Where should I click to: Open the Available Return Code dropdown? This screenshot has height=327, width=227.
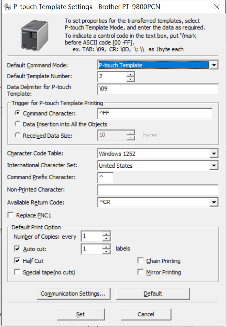pos(214,202)
